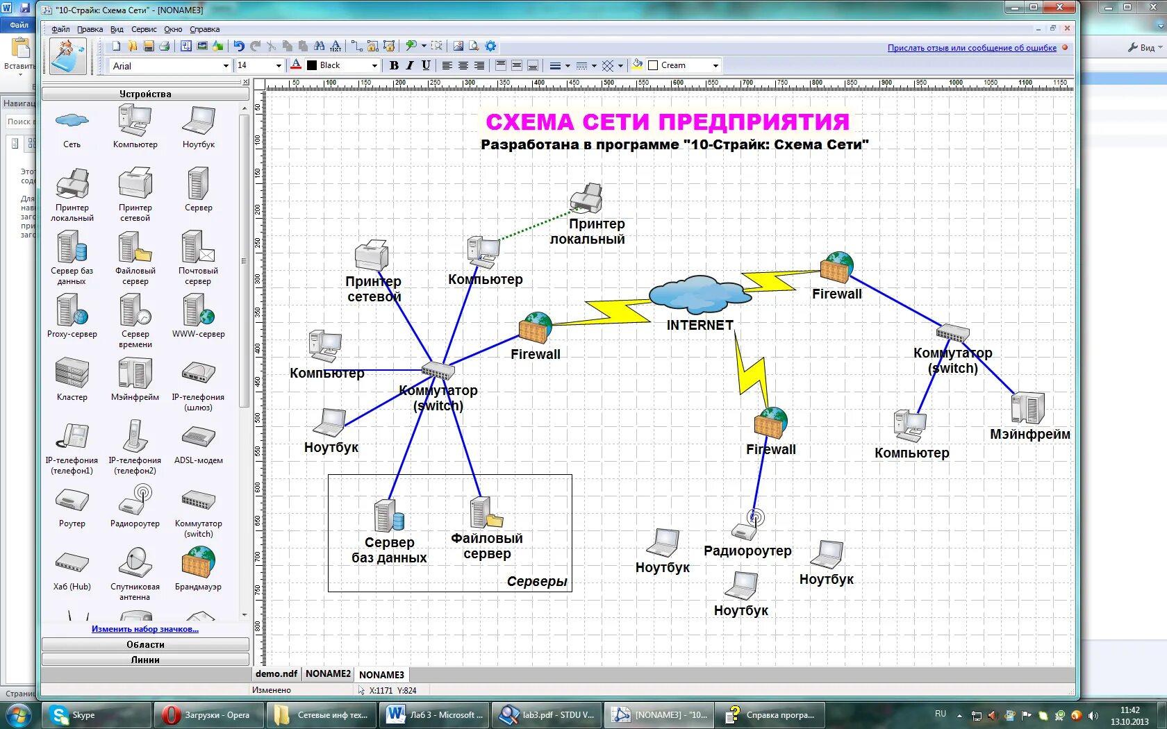
Task: Open the Сервис menu
Action: tap(144, 29)
